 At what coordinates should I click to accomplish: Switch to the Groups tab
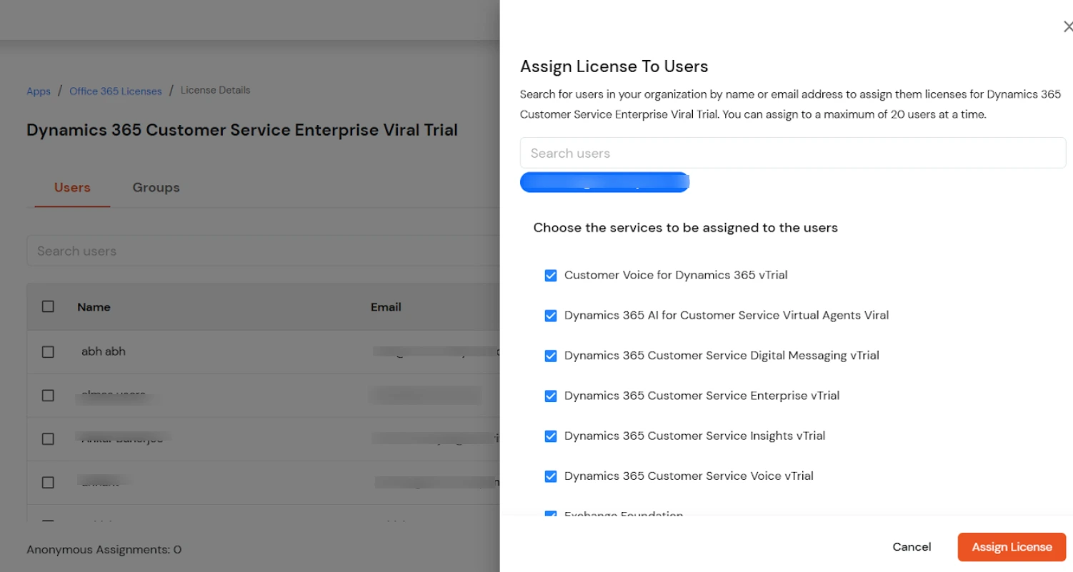click(155, 187)
